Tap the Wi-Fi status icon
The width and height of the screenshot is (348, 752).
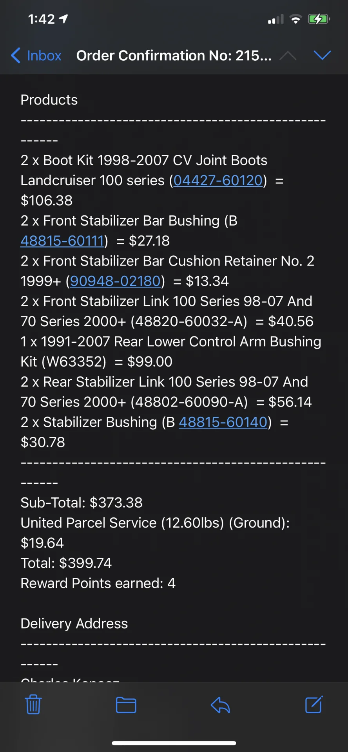click(295, 19)
